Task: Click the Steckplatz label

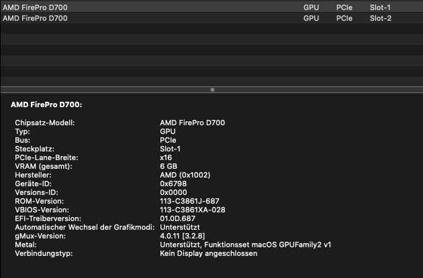Action: click(34, 149)
